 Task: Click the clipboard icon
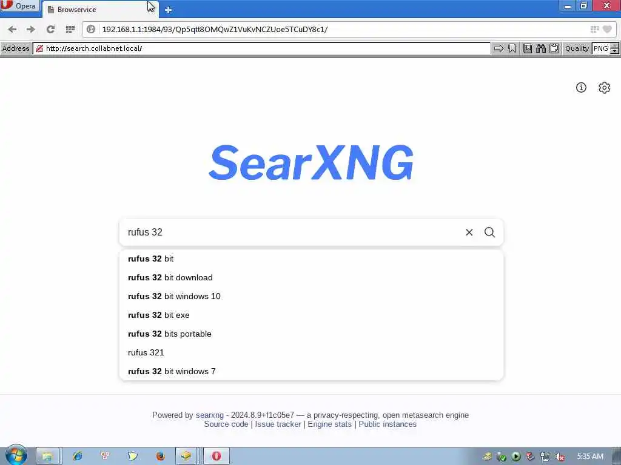tap(554, 48)
